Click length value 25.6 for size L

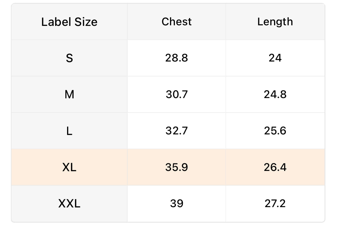click(x=275, y=131)
